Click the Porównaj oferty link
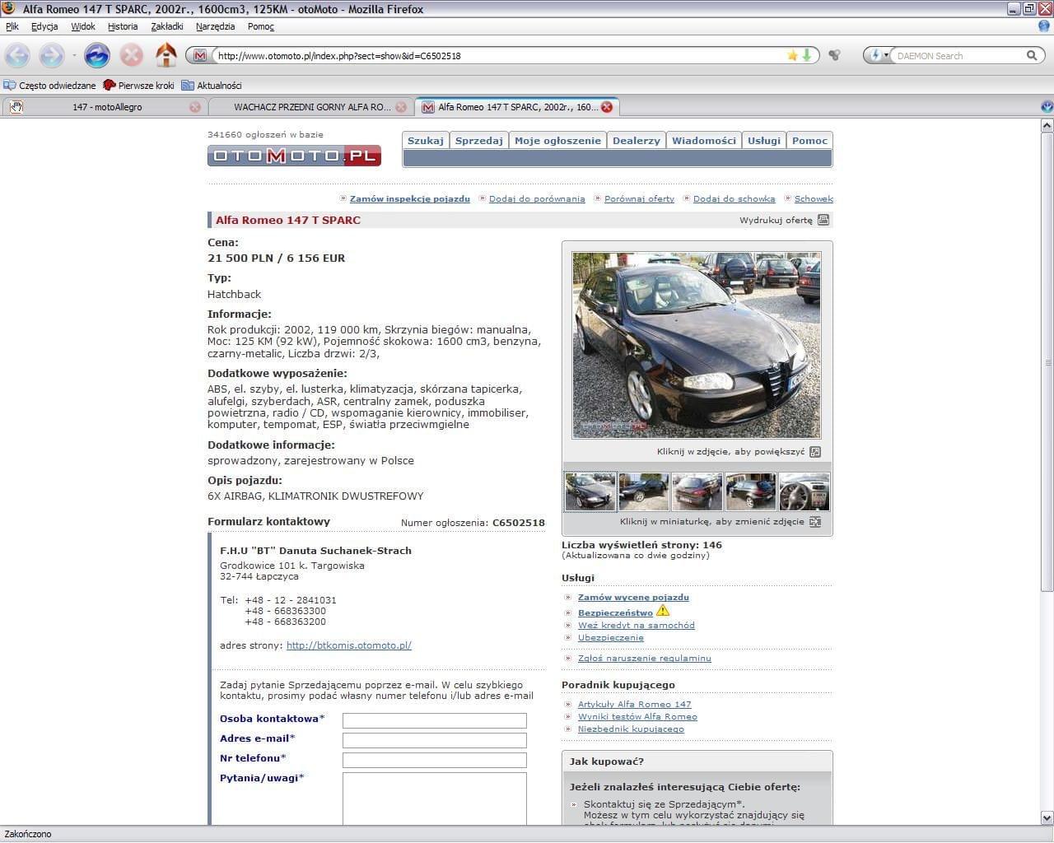This screenshot has width=1054, height=843. click(x=639, y=198)
